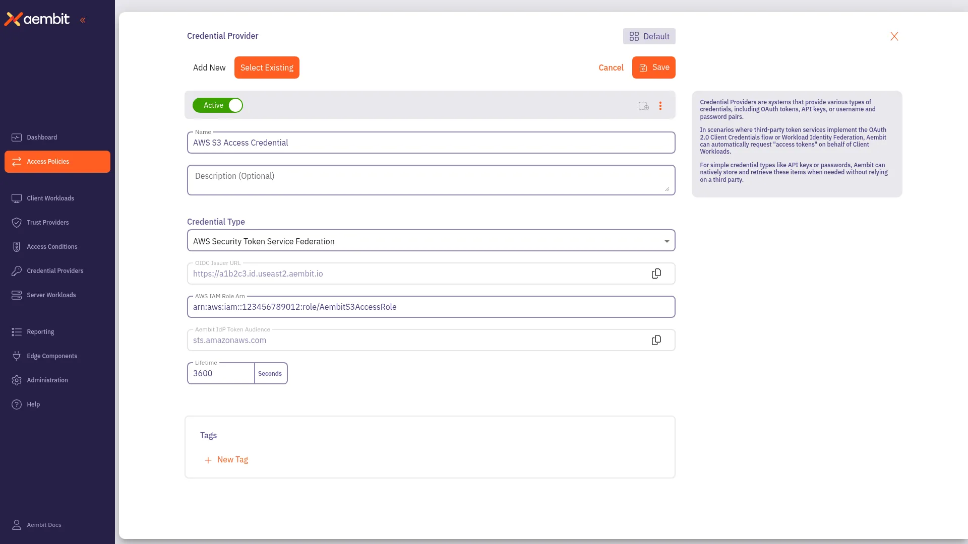This screenshot has width=968, height=544.
Task: Copy the Aembit IdP Token Audience
Action: [x=656, y=340]
